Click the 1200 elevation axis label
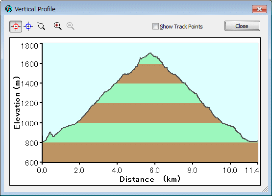This screenshot has height=196, width=272. [x=29, y=104]
